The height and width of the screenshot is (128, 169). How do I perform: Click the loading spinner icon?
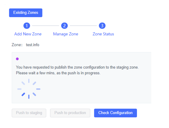29,89
